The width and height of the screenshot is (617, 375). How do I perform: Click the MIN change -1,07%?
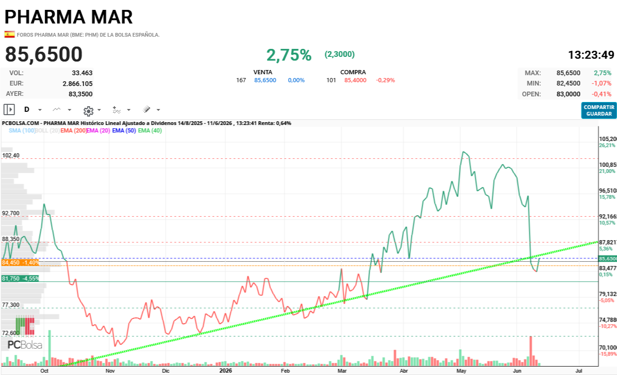tap(602, 83)
